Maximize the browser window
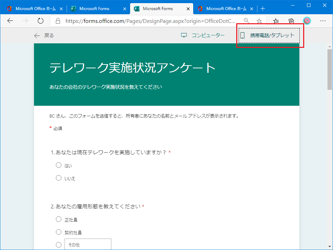333x250 pixels. click(309, 5)
